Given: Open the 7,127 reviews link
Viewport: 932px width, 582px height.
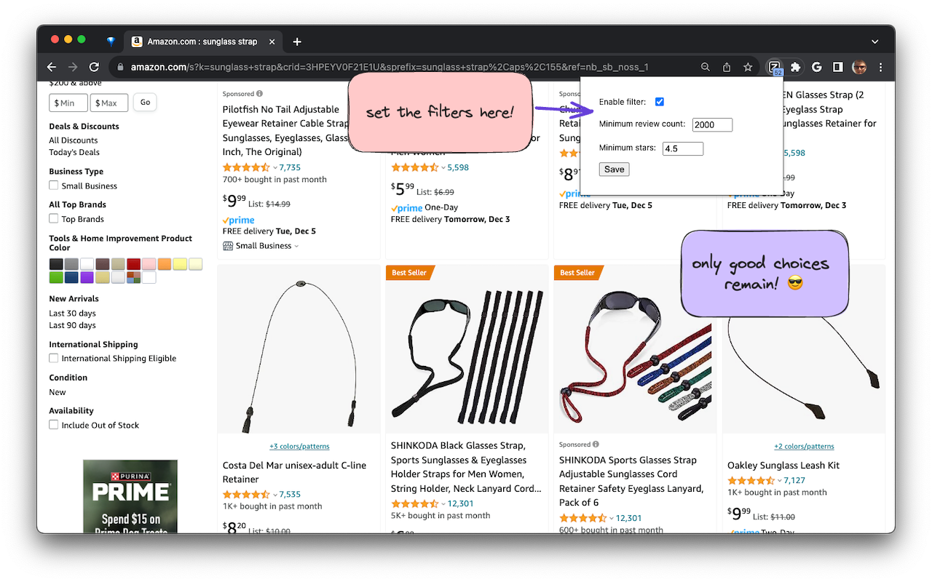Looking at the screenshot, I should [x=794, y=480].
